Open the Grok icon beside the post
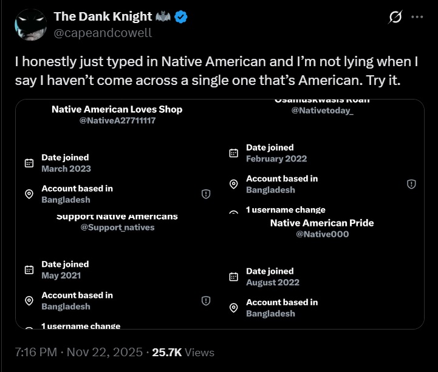The height and width of the screenshot is (372, 438). coord(395,18)
